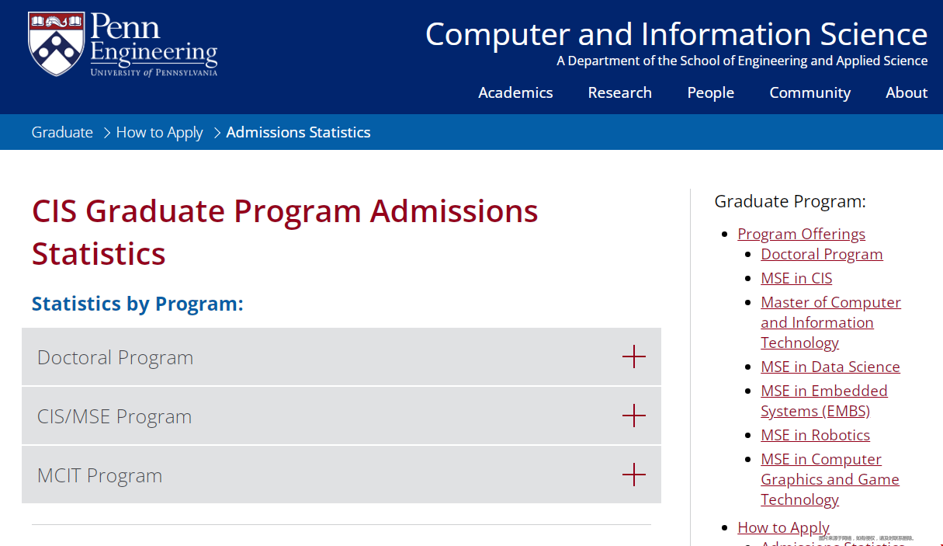Click the Admissions Statistics breadcrumb
Viewport: 943px width, 546px height.
point(298,132)
